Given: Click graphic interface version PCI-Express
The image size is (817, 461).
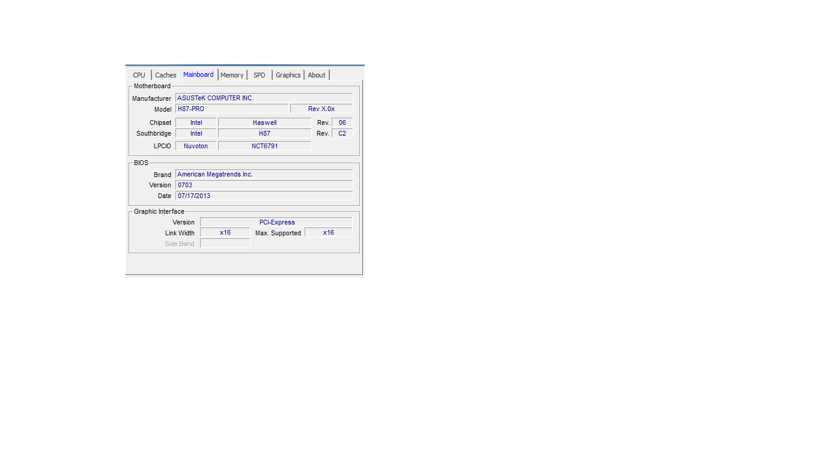Looking at the screenshot, I should [x=276, y=222].
